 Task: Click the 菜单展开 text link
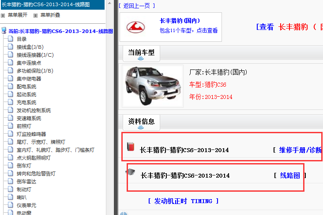coord(18,15)
